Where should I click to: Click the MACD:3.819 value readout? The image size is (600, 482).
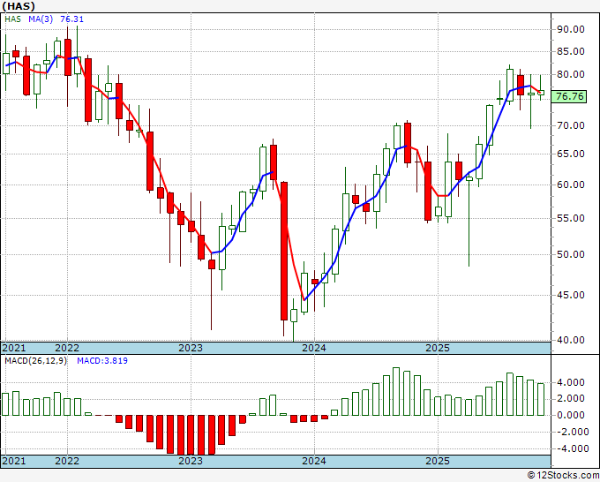102,361
